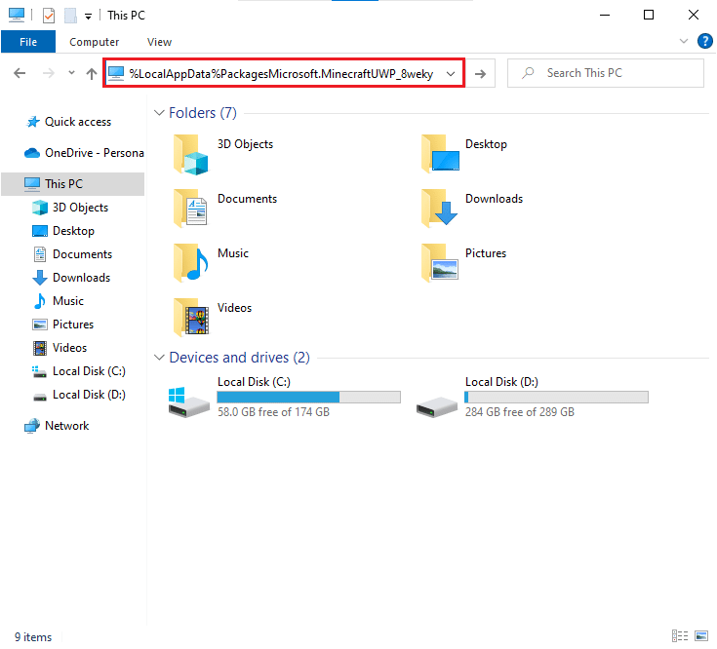Switch to the View ribbon tab
The image size is (717, 649).
[159, 42]
